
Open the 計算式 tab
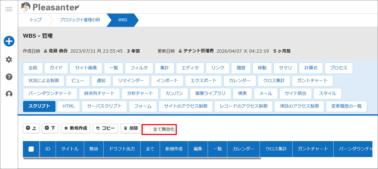tap(311, 68)
